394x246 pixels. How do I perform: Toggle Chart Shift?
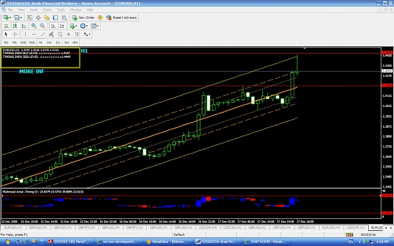click(x=62, y=26)
